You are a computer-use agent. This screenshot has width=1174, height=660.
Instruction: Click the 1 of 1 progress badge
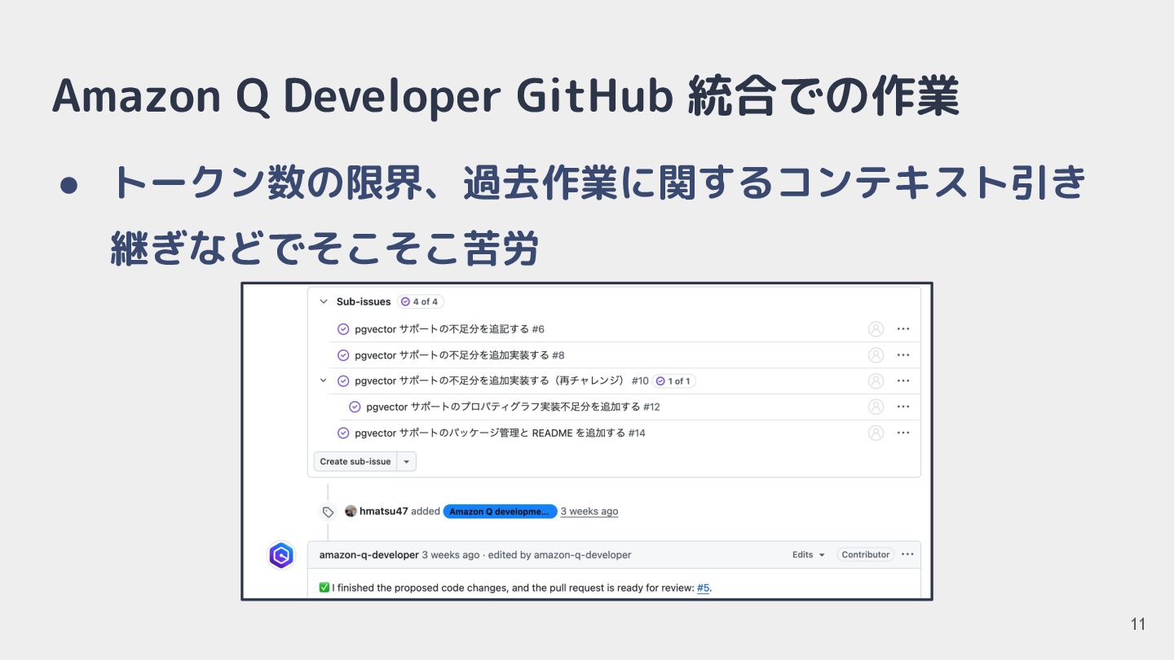[x=673, y=381]
